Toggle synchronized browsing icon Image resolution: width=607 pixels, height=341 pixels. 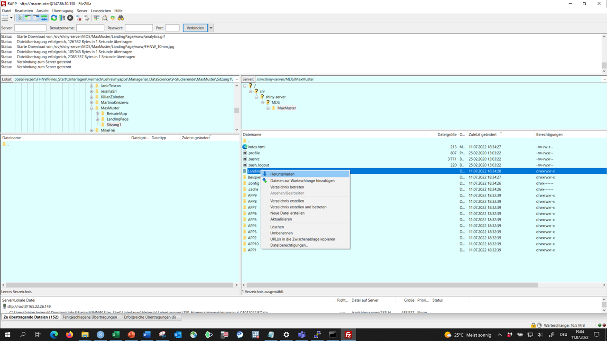click(x=112, y=18)
